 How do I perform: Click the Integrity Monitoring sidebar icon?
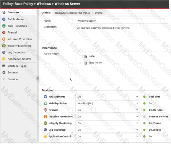[x=4, y=46]
